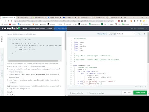Screen dimensions: 149x112
Task: Go to Sorting breadcrumb
Action: pos(50,28)
